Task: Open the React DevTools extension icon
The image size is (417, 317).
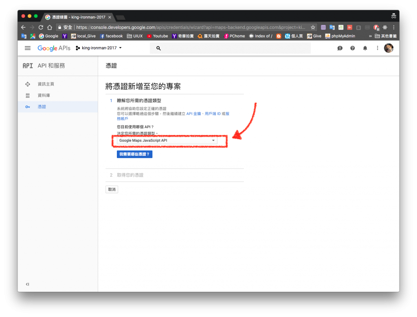Action: tap(385, 27)
